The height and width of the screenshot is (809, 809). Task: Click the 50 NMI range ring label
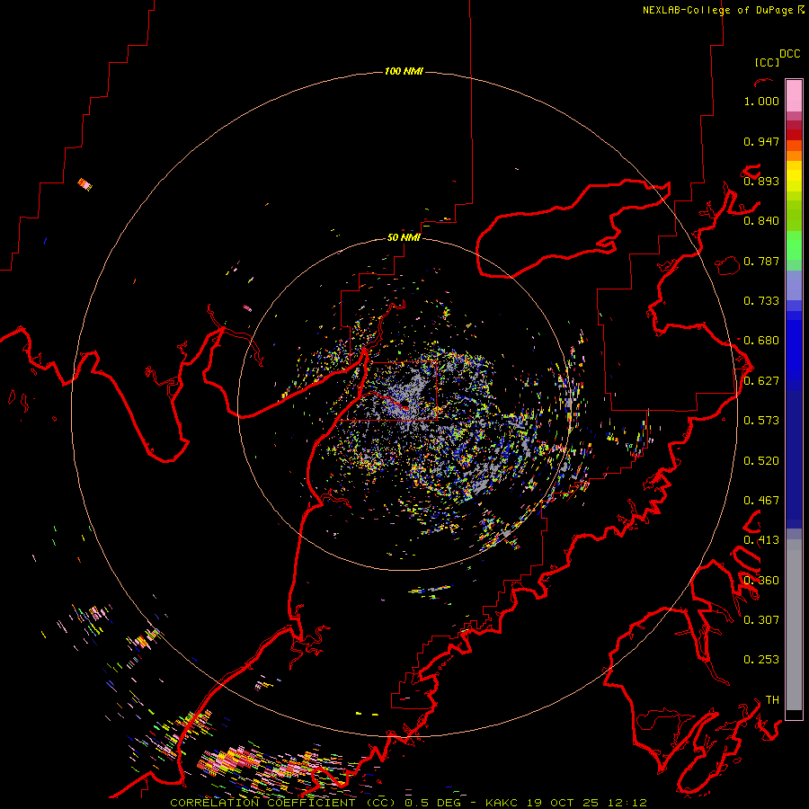pyautogui.click(x=404, y=237)
